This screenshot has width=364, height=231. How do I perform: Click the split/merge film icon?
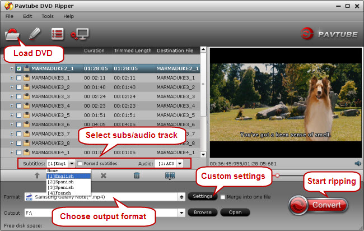click(170, 175)
